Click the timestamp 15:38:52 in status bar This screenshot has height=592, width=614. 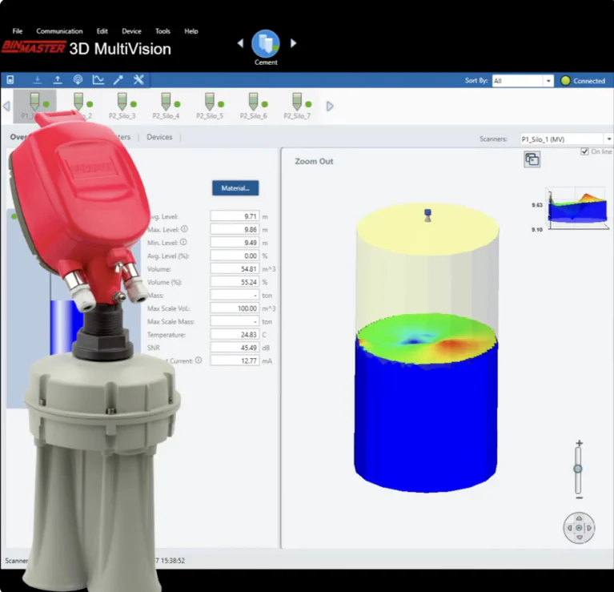pyautogui.click(x=173, y=561)
